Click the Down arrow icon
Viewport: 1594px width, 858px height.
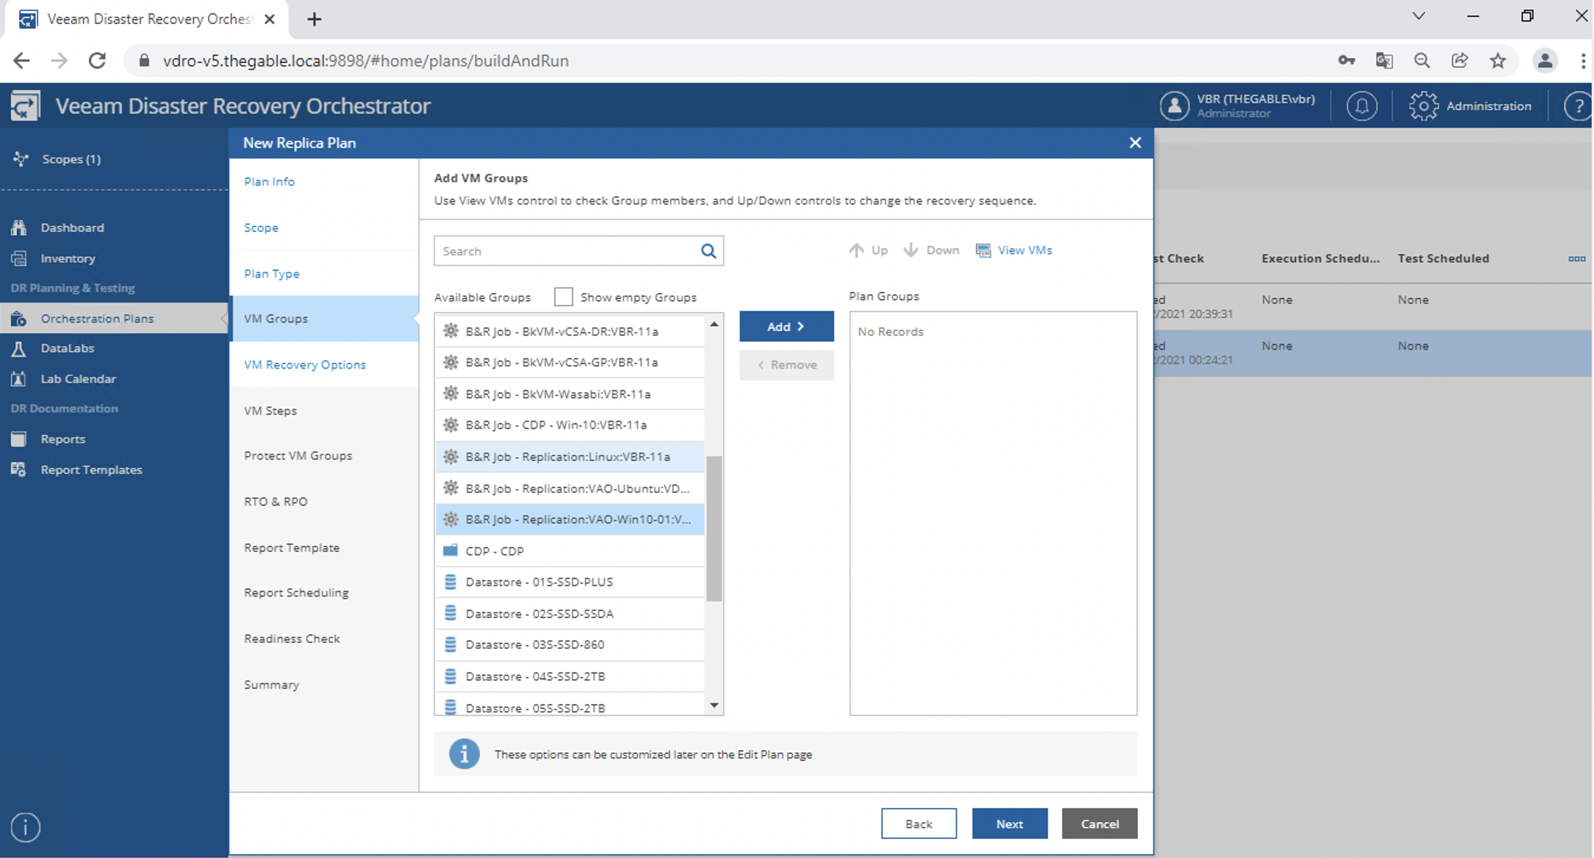point(911,250)
